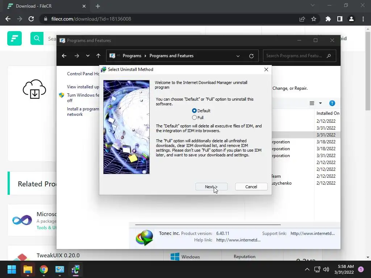Open the Chrome Extensions puzzle icon

[328, 19]
